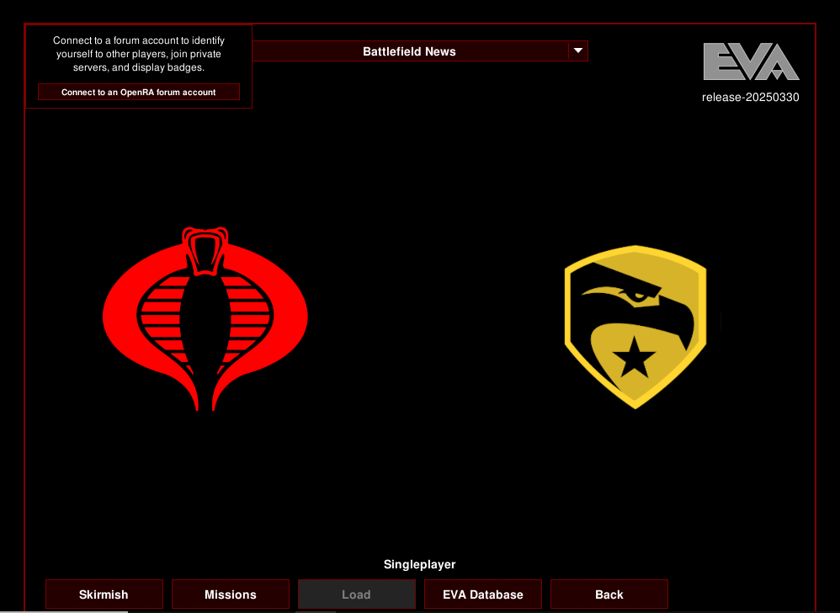Click the red Cobra emblem
This screenshot has width=840, height=613.
coord(205,319)
